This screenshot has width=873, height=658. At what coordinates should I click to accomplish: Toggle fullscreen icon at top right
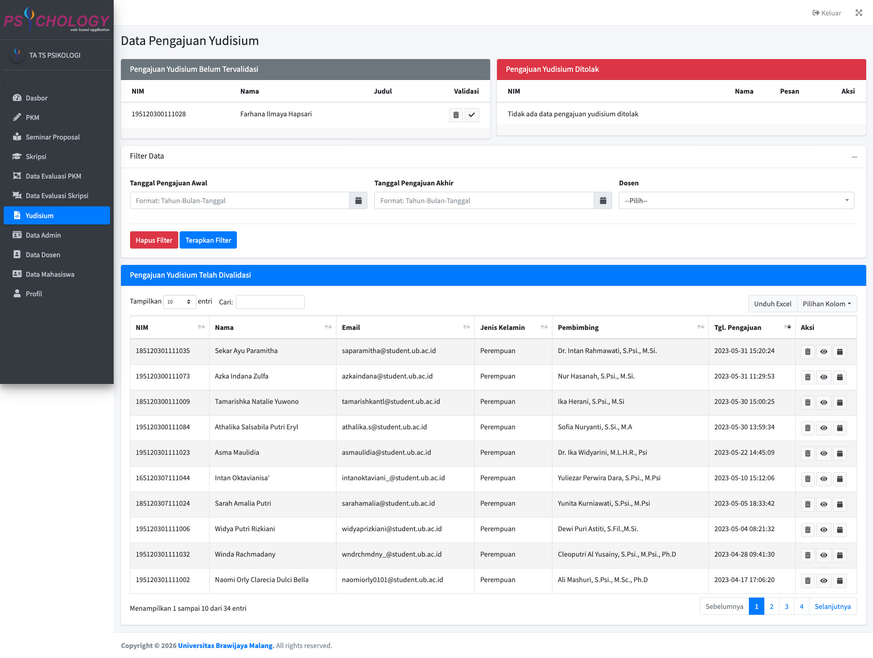click(858, 13)
